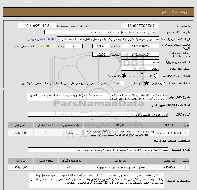The image size is (197, 190).
Task: Click the نام کالا column header
Action: tap(120, 125)
